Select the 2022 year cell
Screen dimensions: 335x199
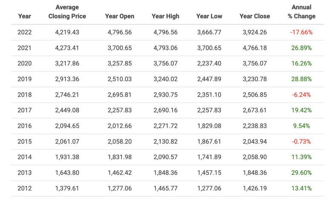tap(25, 32)
